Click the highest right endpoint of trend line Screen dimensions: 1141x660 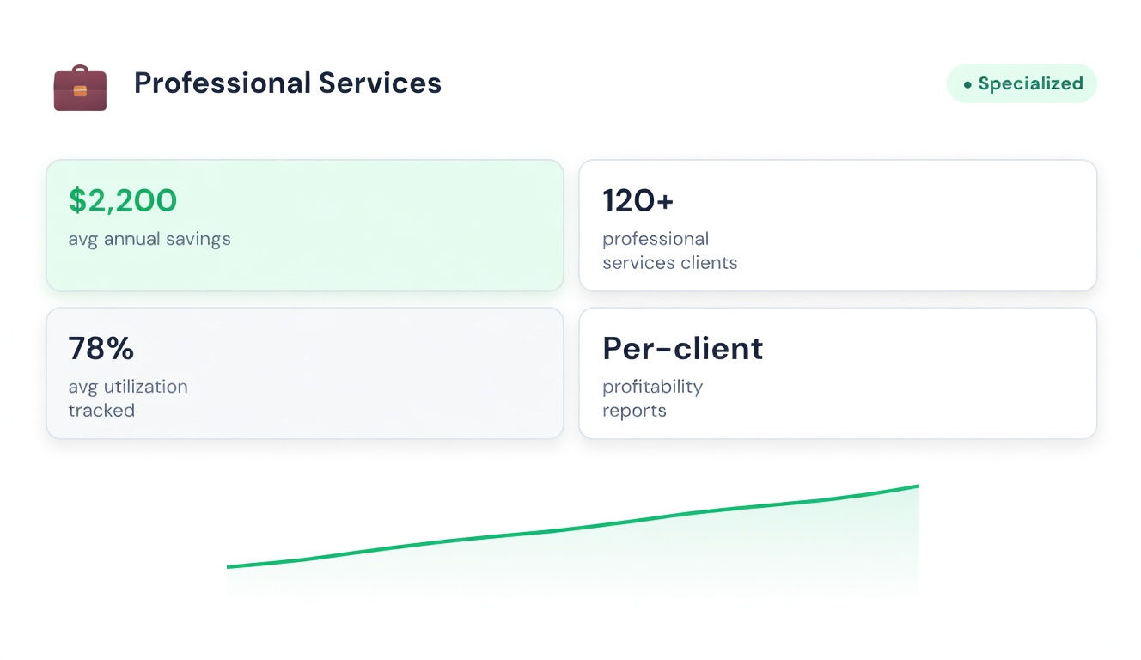coord(918,486)
